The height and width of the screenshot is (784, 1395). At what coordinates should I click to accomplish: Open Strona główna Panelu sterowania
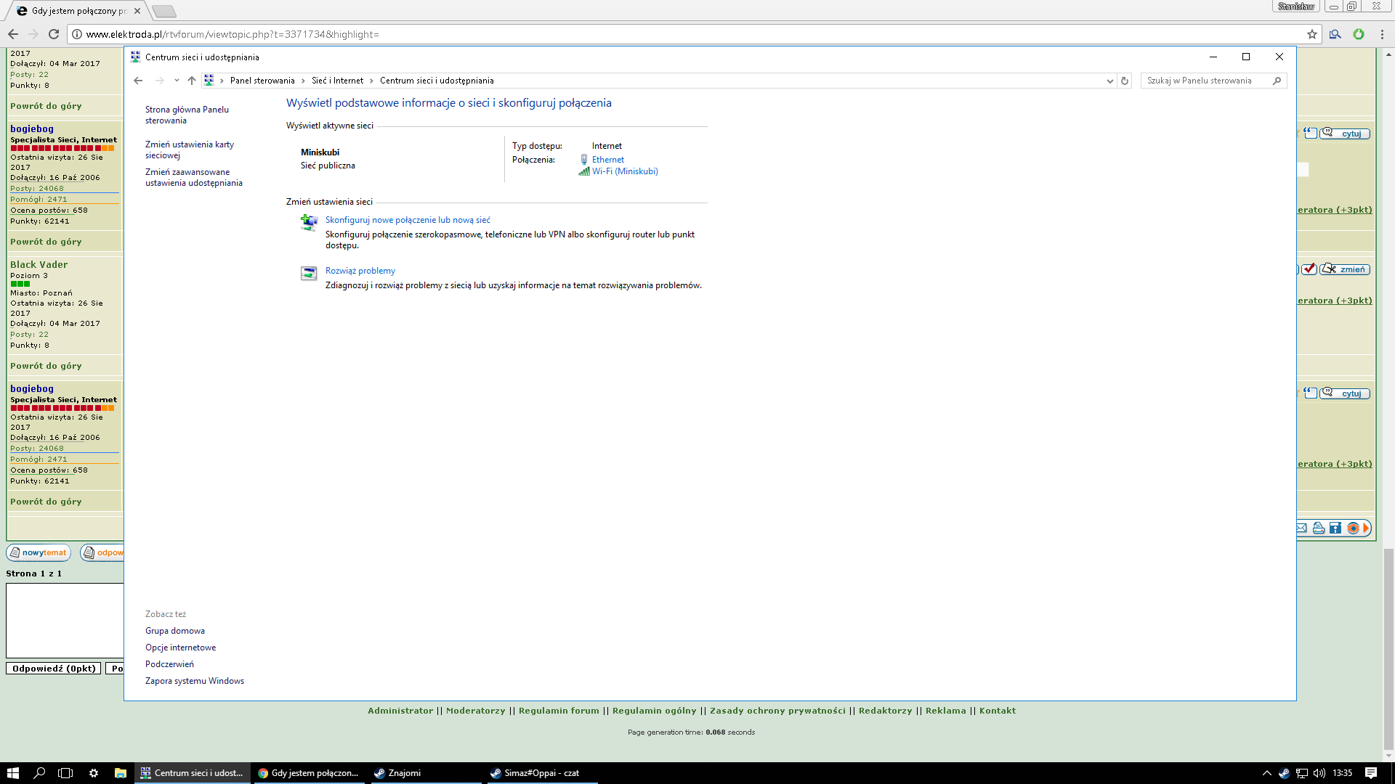[187, 115]
